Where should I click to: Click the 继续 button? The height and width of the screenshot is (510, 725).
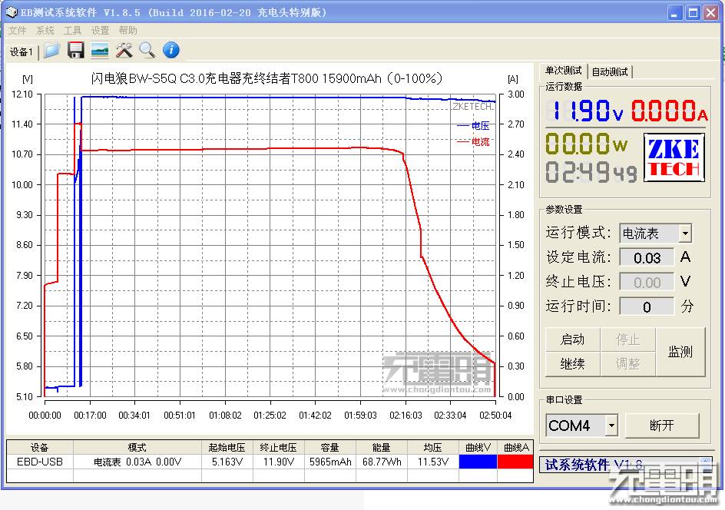tap(572, 364)
